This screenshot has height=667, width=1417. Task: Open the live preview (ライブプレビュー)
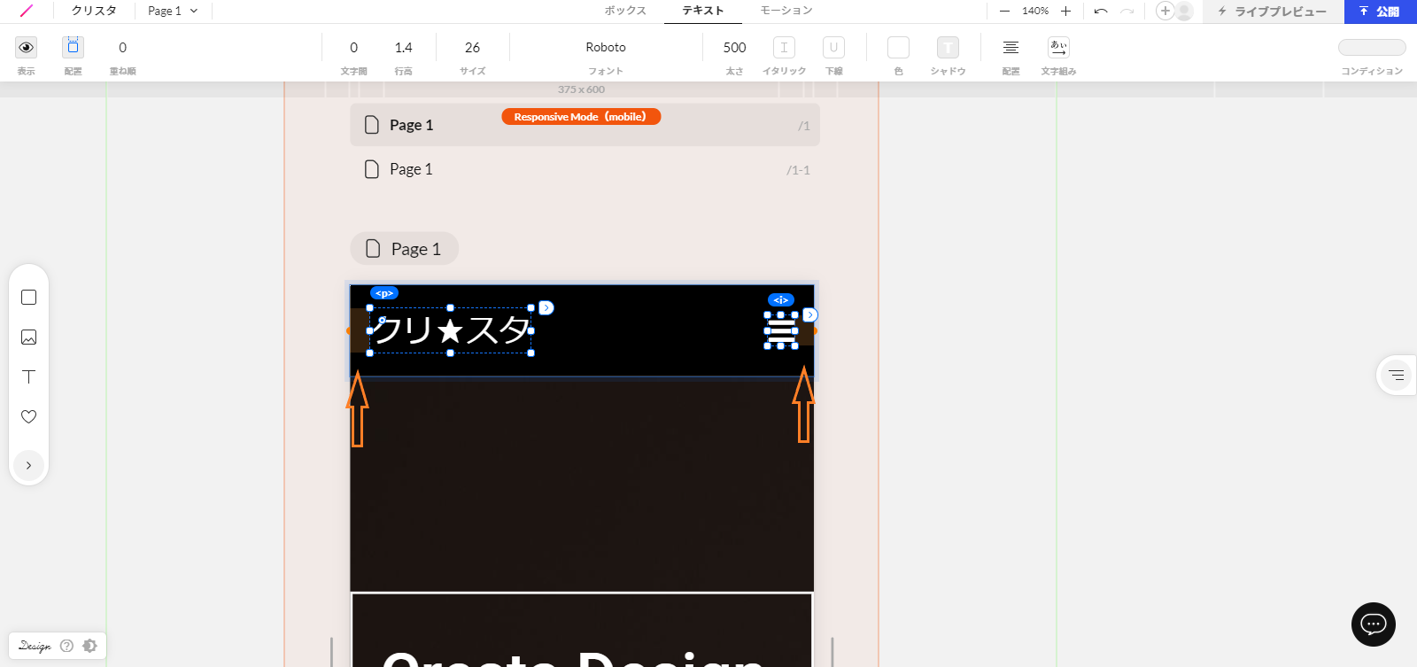click(1273, 12)
